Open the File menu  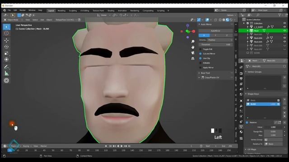pyautogui.click(x=9, y=10)
